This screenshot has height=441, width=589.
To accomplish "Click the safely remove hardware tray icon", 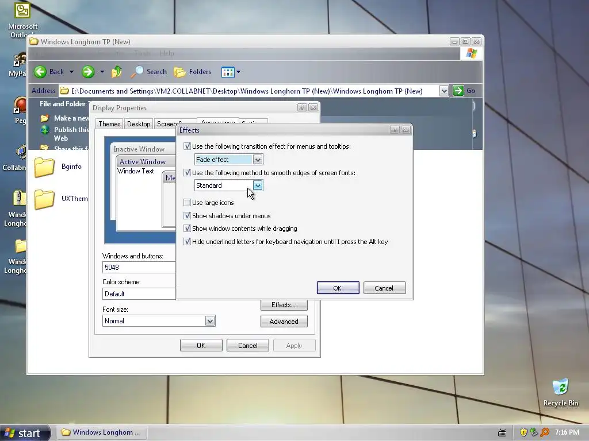I will tap(534, 432).
